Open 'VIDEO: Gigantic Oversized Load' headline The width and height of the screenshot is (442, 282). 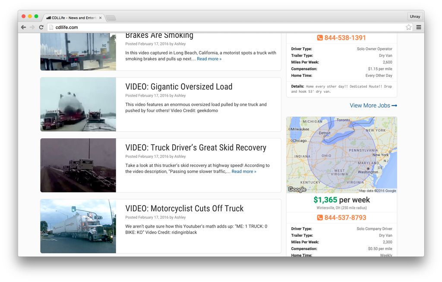click(x=179, y=87)
